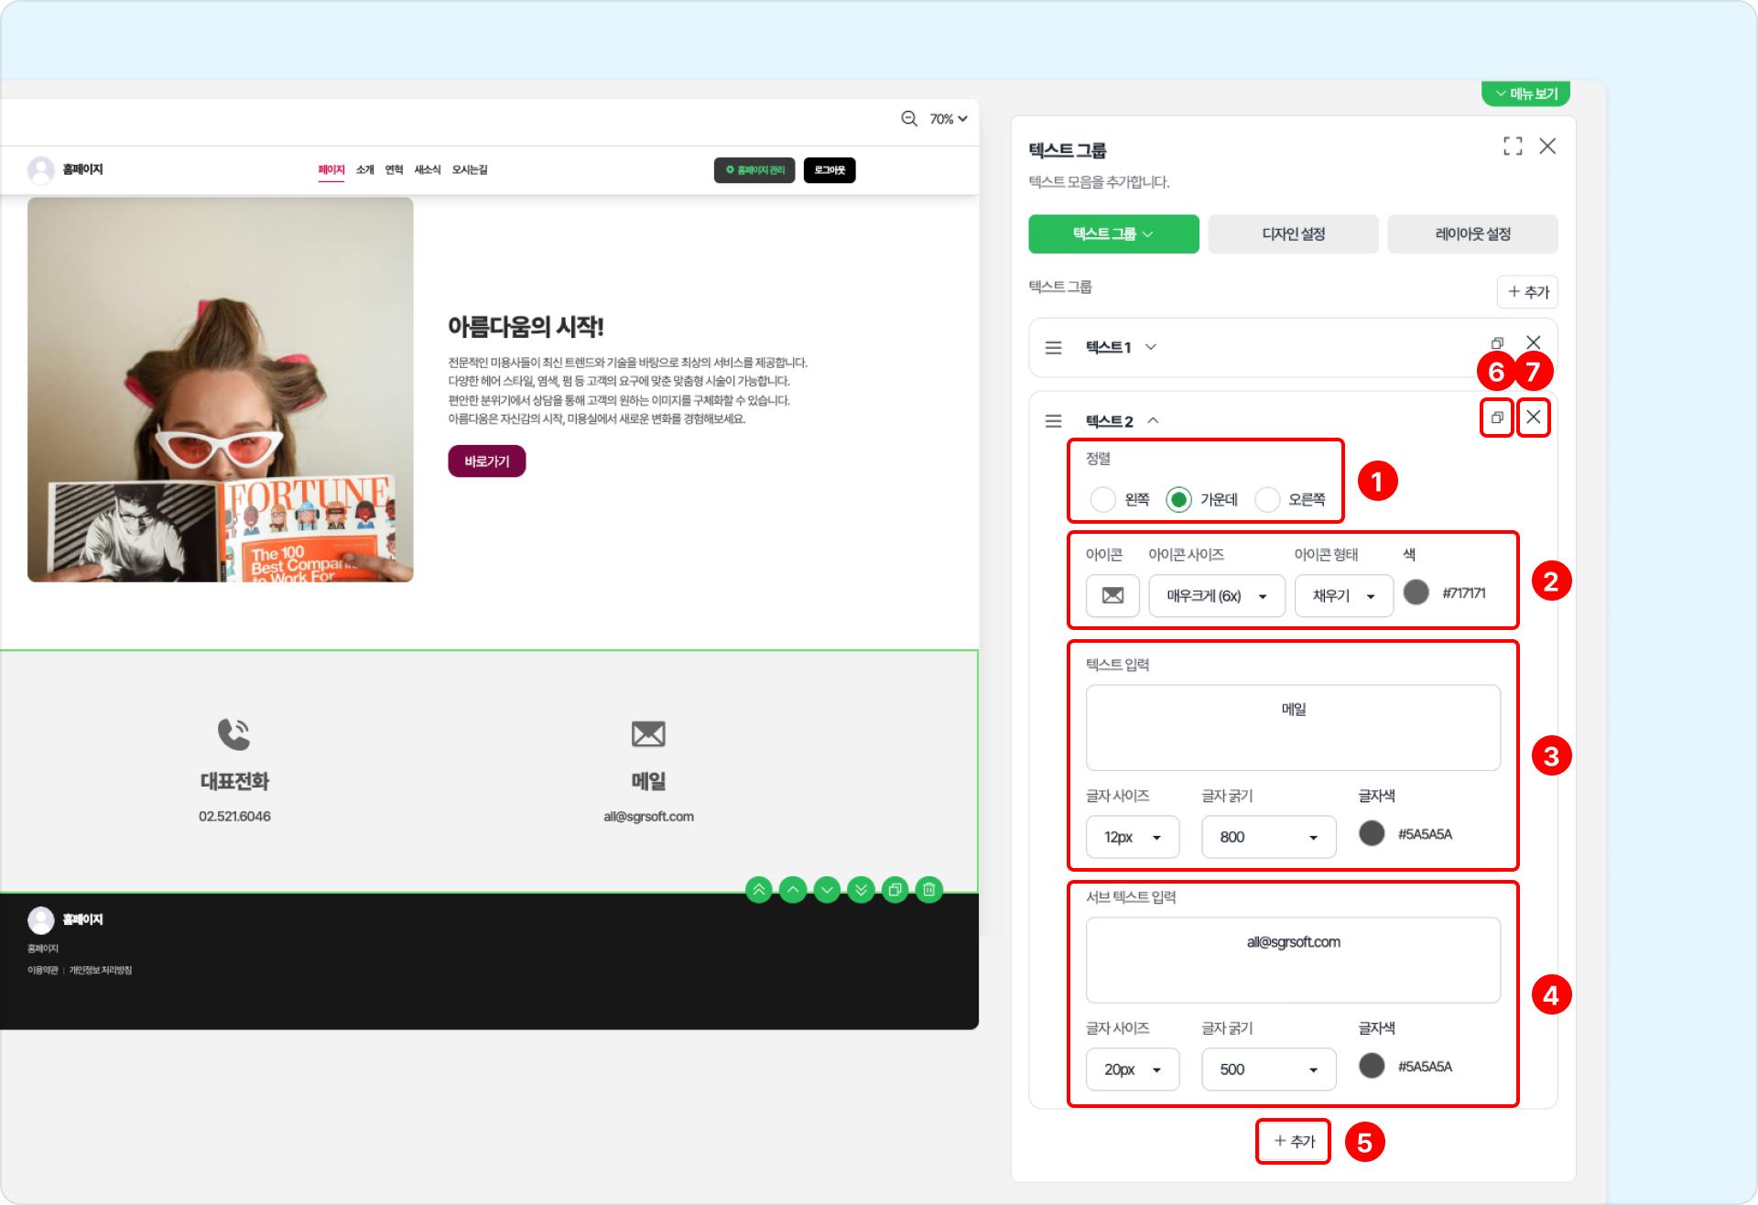
Task: Click the 바로가기 button
Action: point(486,461)
